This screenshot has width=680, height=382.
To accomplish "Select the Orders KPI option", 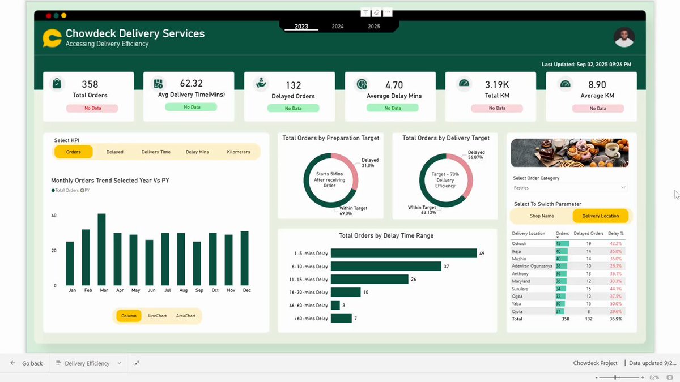I will tap(74, 152).
